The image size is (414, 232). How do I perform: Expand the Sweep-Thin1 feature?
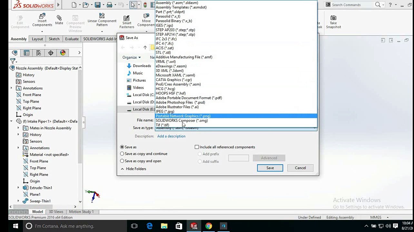(x=18, y=201)
